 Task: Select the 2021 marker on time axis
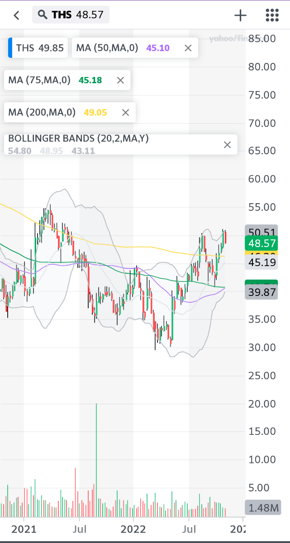tap(24, 529)
